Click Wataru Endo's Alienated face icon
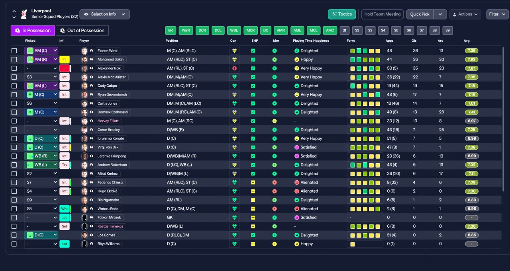510x271 pixels. 296,209
